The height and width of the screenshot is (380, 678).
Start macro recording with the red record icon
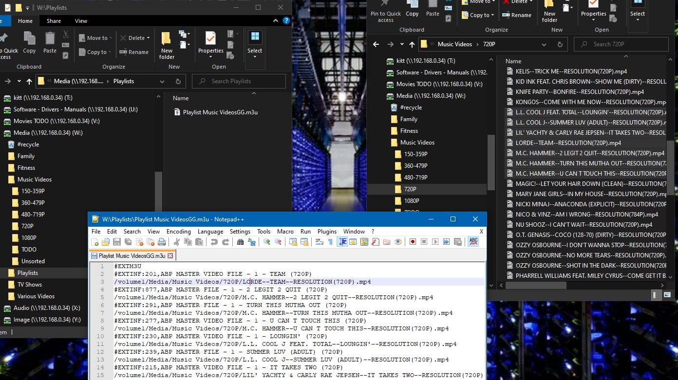point(413,242)
